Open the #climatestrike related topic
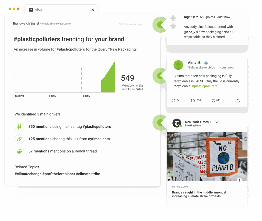 (88, 174)
